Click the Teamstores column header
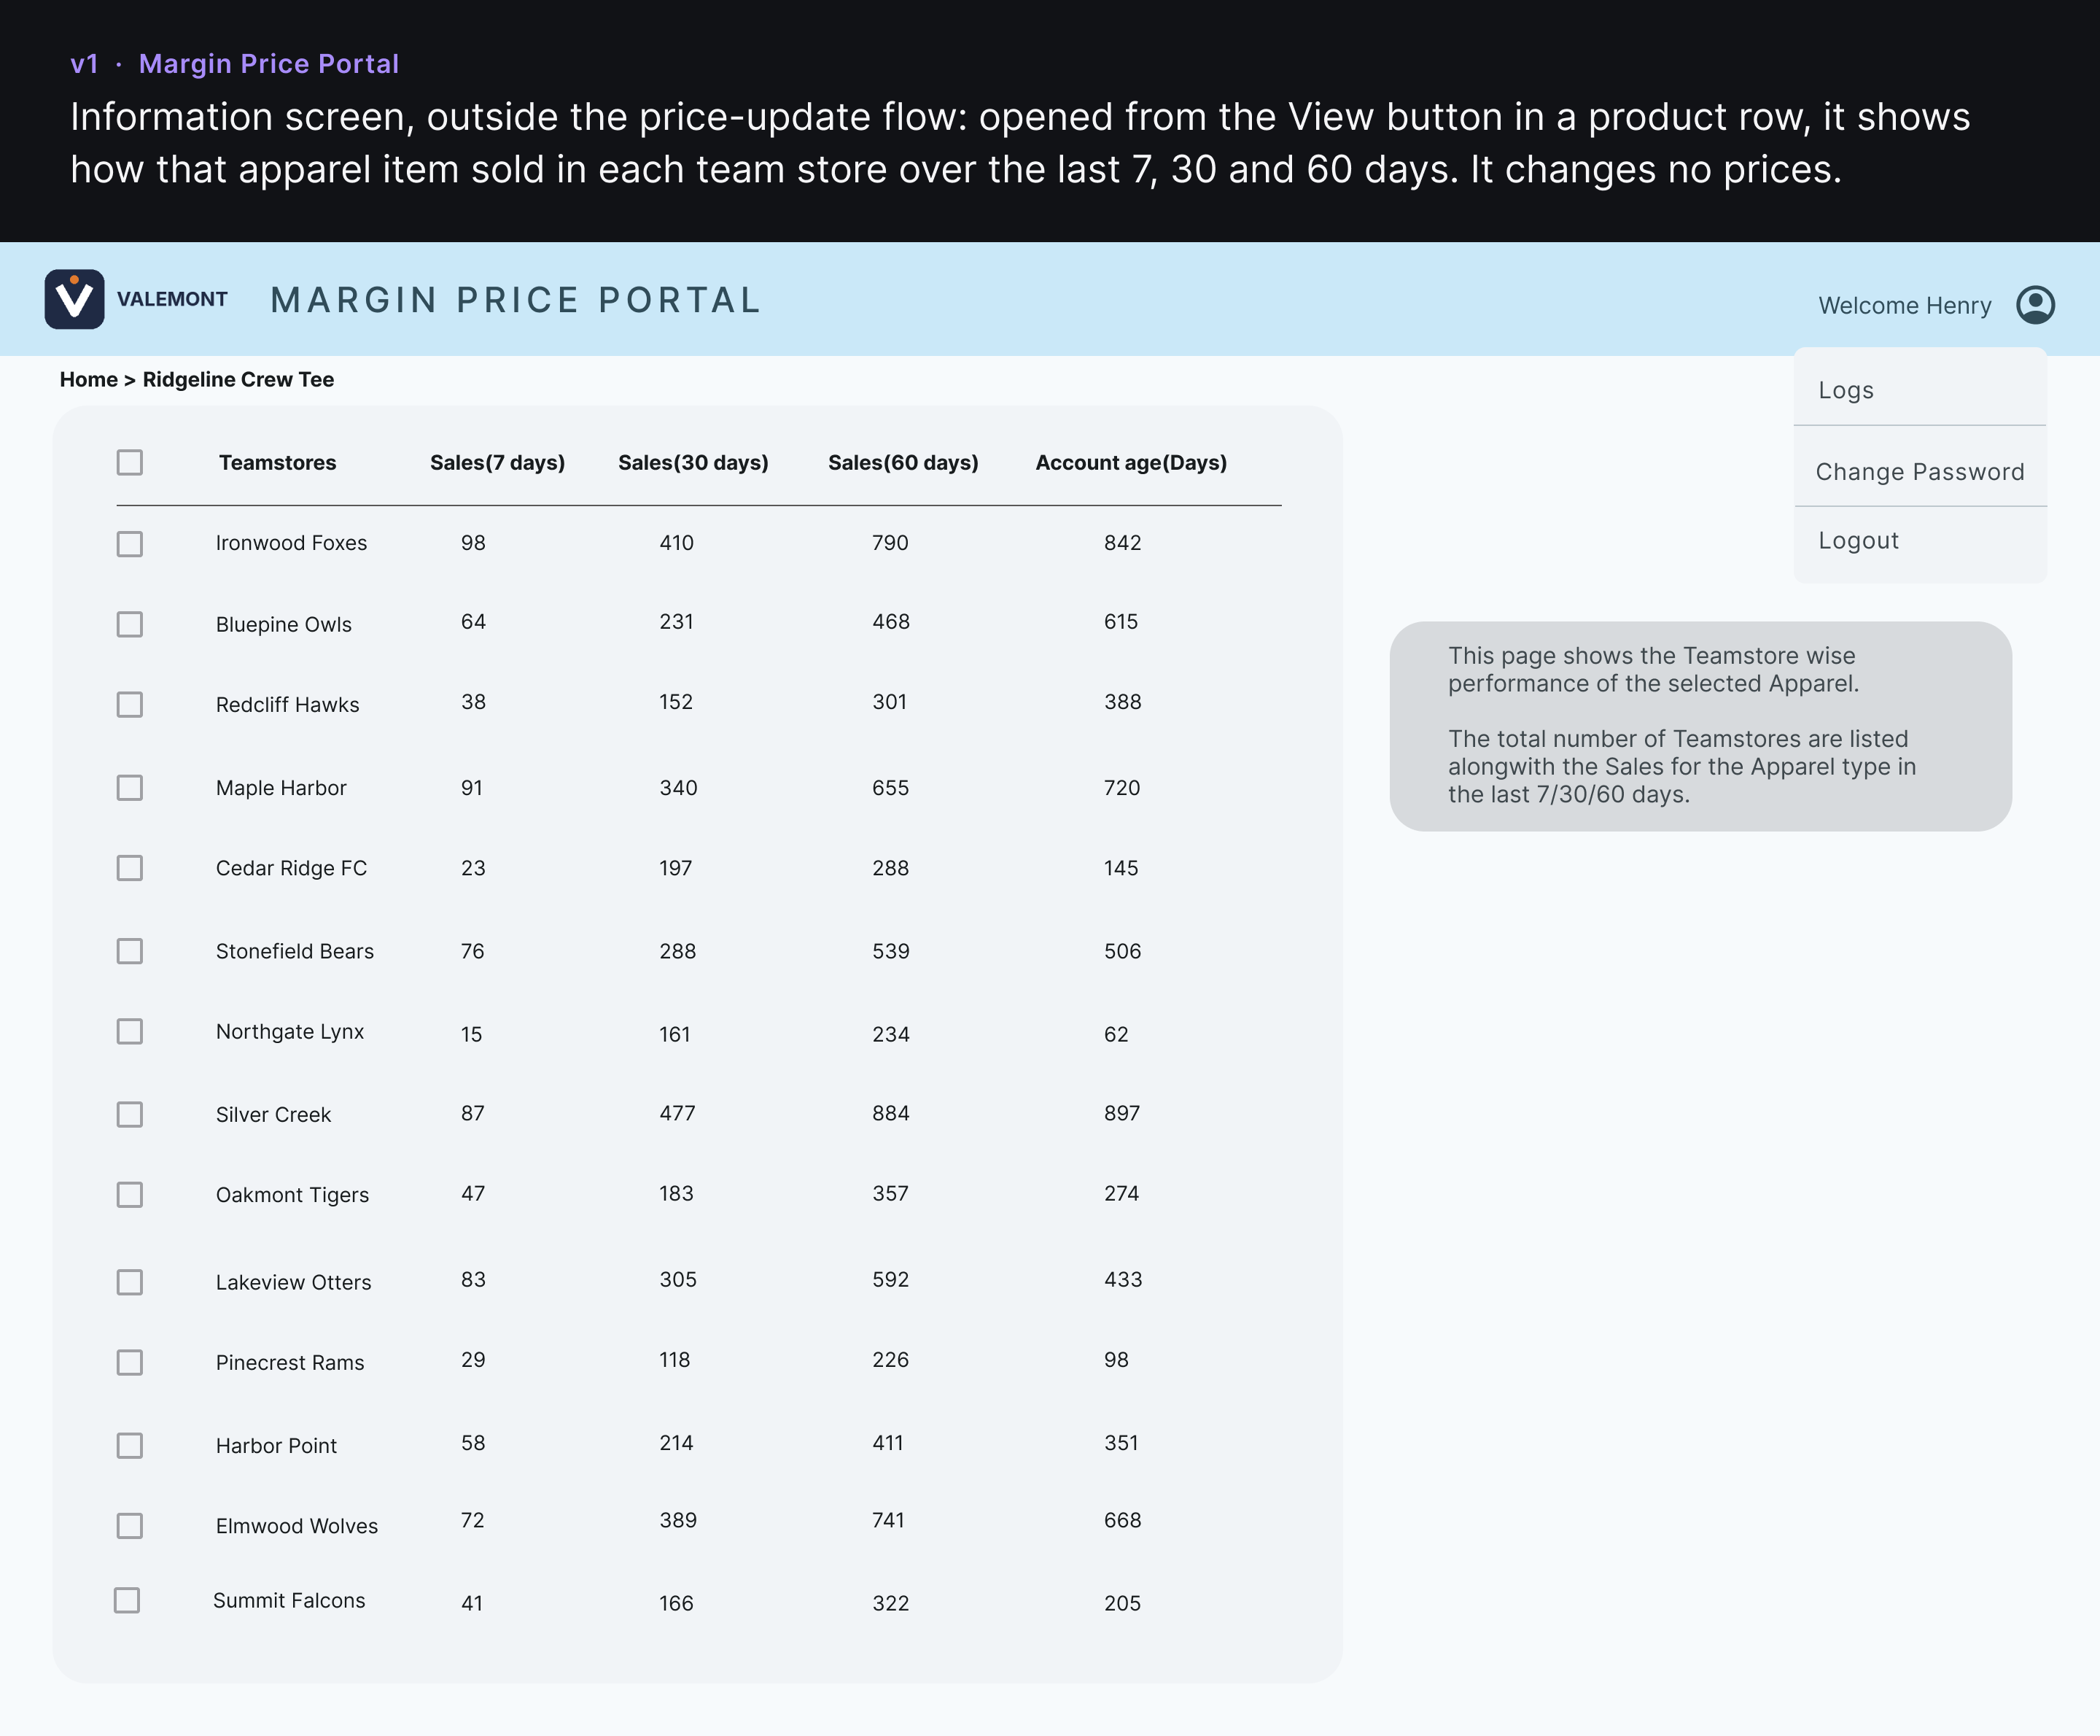The height and width of the screenshot is (1736, 2100). coord(278,463)
